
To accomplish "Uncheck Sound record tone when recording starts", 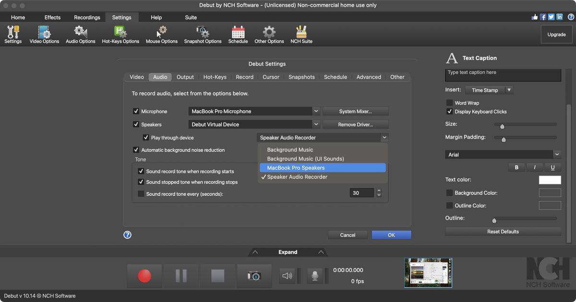I will 141,171.
